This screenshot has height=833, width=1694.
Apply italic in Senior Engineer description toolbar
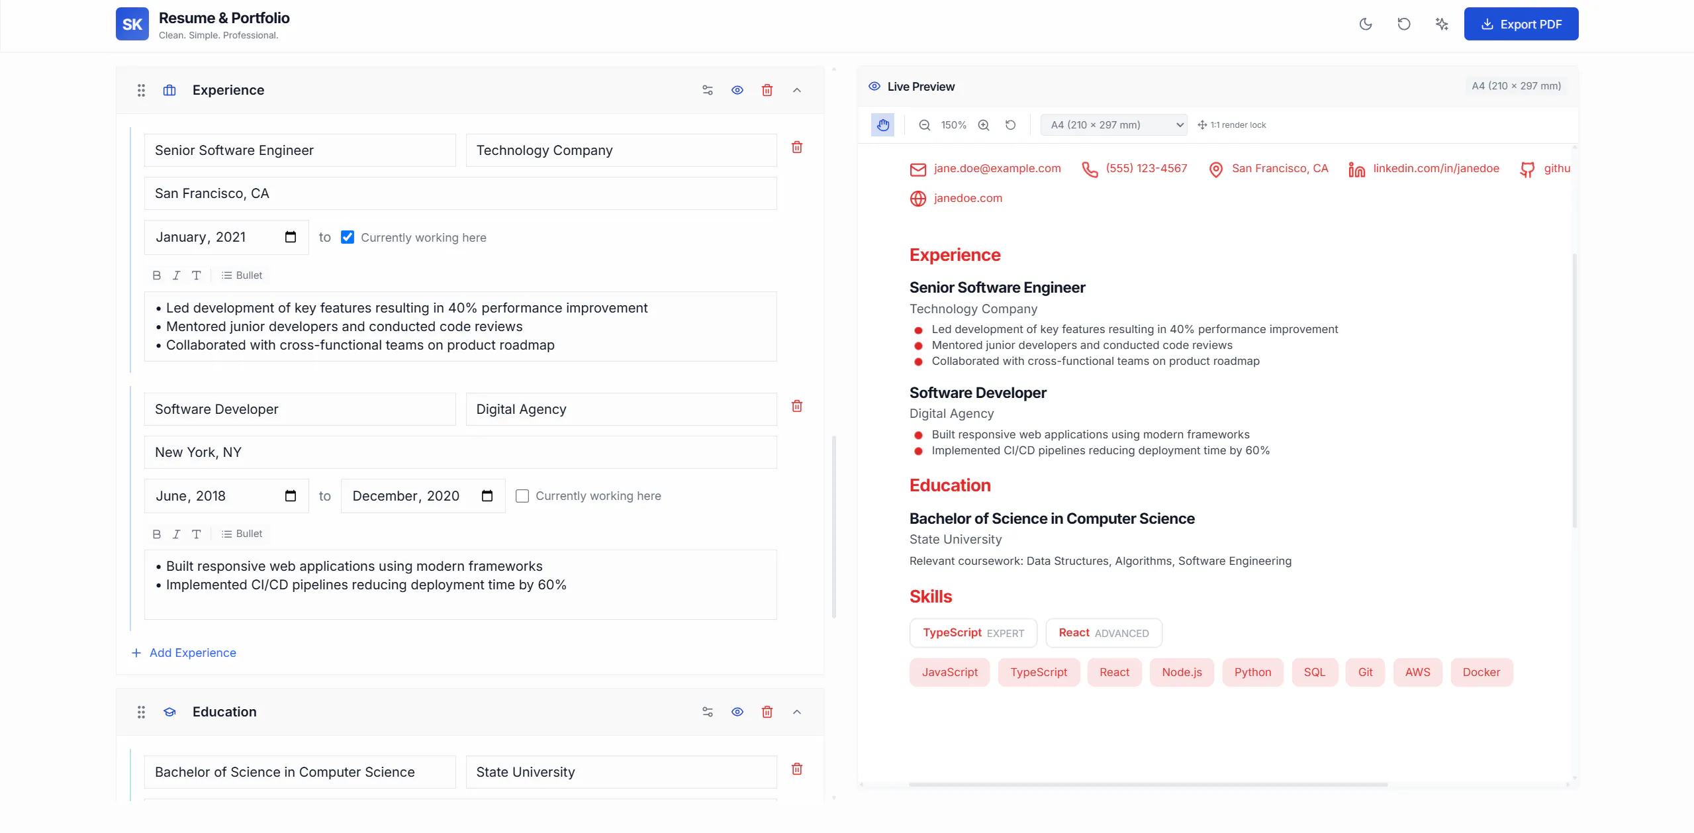pos(176,275)
